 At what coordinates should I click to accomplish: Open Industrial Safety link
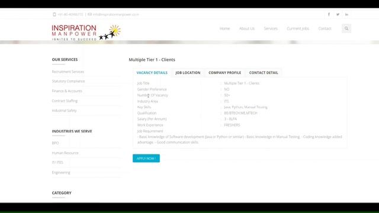point(64,111)
